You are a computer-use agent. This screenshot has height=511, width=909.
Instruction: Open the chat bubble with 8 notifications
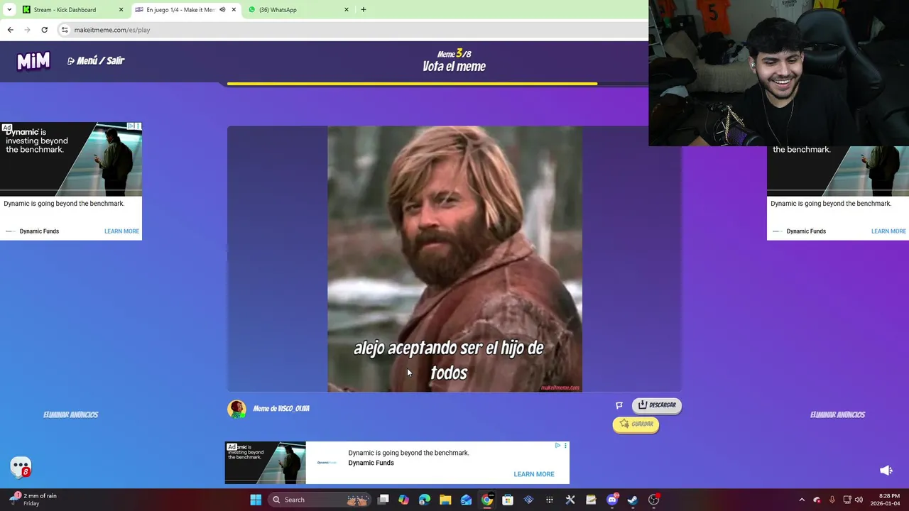pos(21,466)
